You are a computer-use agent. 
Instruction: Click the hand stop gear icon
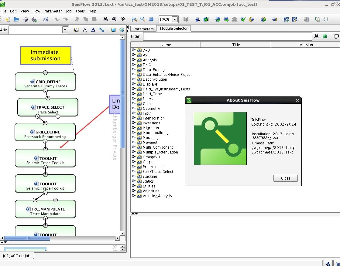pos(252,19)
